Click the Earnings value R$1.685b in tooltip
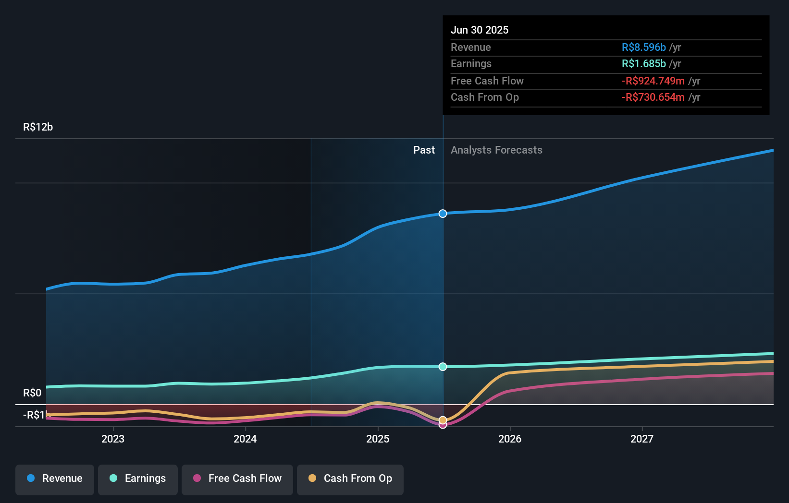789x503 pixels. pos(643,63)
